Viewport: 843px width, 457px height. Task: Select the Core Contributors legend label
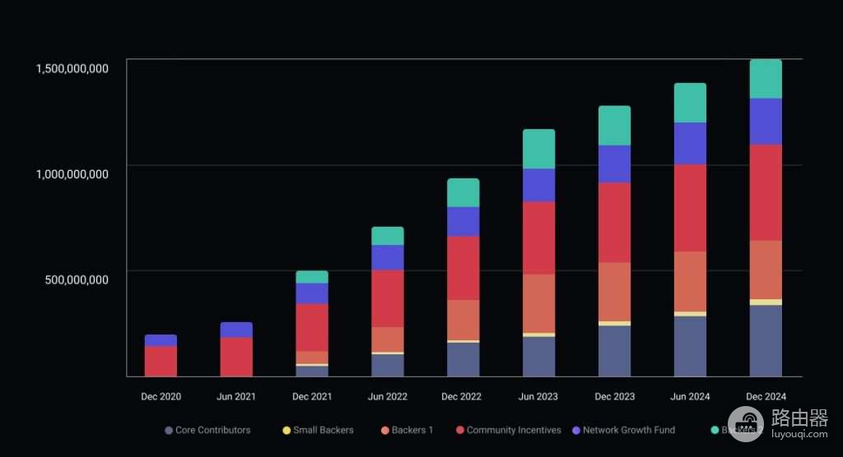point(213,430)
